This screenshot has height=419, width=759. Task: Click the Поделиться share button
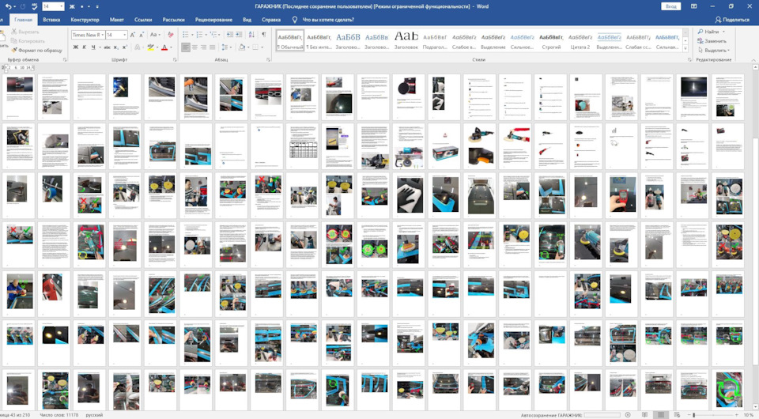coord(732,20)
